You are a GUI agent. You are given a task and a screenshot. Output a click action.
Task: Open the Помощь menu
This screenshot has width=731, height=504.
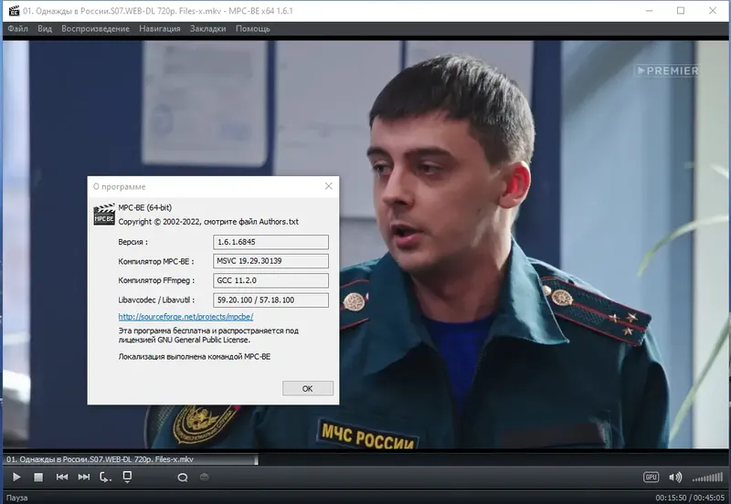click(253, 28)
